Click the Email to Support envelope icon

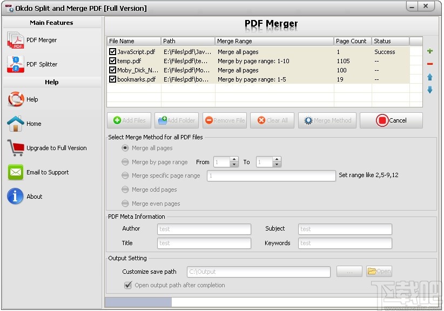(x=16, y=172)
